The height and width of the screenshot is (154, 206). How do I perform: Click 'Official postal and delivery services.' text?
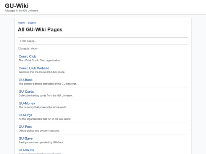[39, 131]
